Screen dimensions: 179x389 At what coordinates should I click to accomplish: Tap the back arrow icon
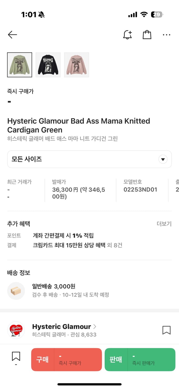click(12, 34)
